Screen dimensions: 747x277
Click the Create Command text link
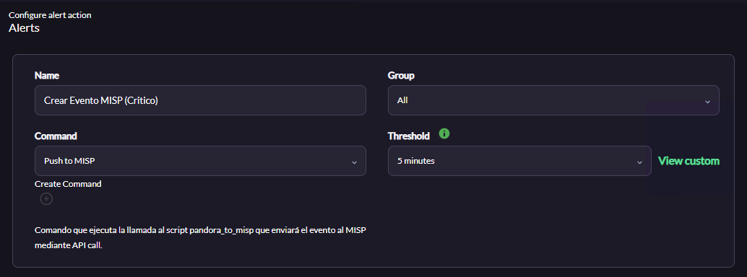[68, 184]
